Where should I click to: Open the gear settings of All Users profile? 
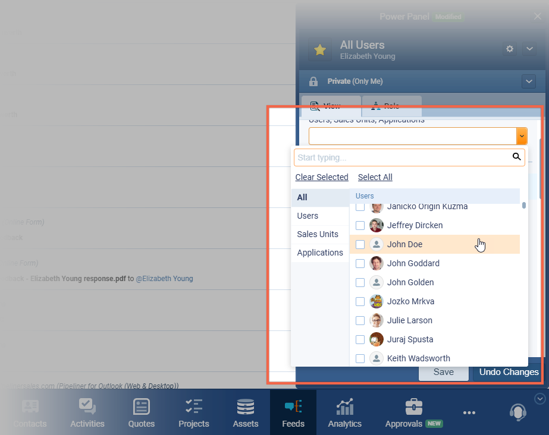click(510, 49)
